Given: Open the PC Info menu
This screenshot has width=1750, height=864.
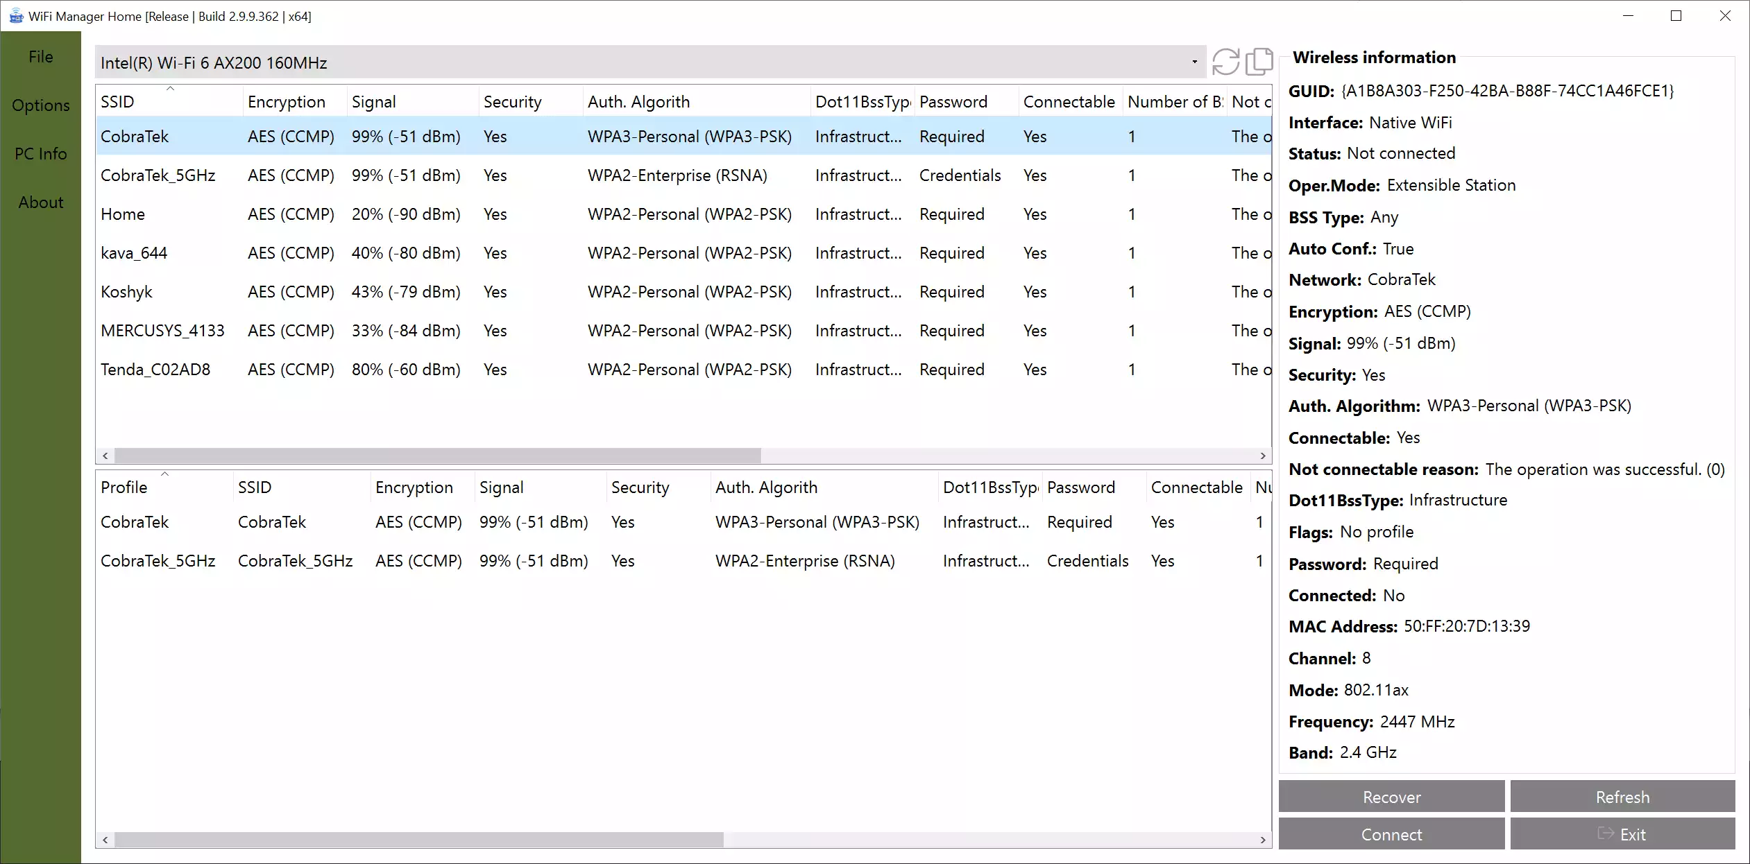Looking at the screenshot, I should (41, 154).
